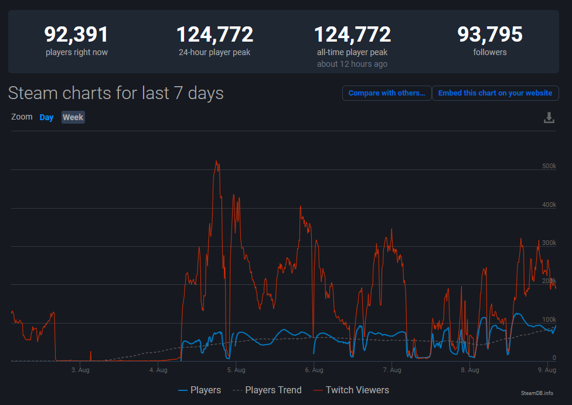
Task: Click the 9. Aug date axis label
Action: [x=547, y=370]
